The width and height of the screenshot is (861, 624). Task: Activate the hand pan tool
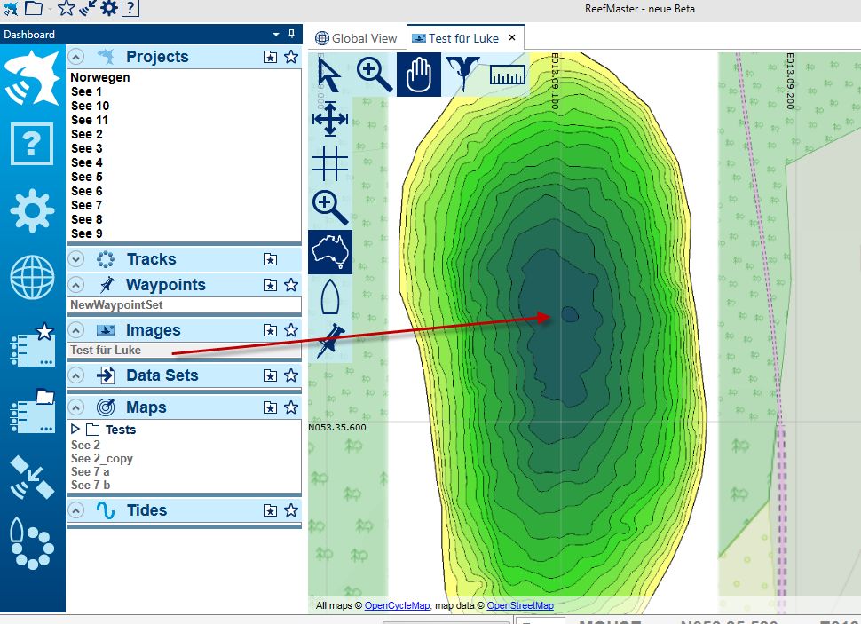point(418,75)
